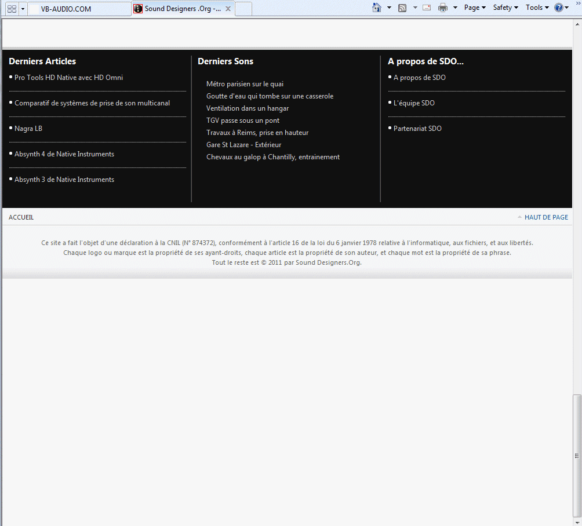
Task: Click the Read Mail envelope icon
Action: coord(427,8)
